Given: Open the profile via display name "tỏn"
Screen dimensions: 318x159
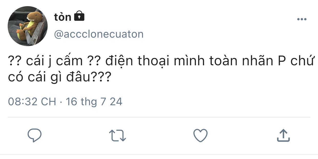Looking at the screenshot, I should coord(62,17).
